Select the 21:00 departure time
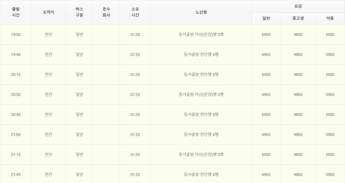 [16, 135]
